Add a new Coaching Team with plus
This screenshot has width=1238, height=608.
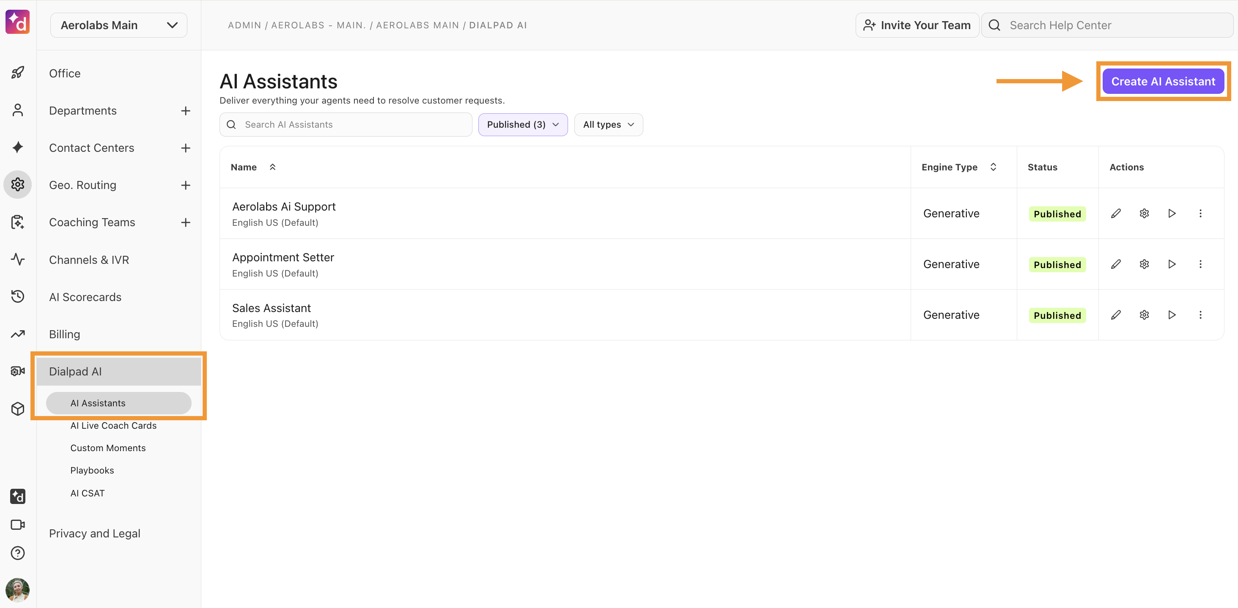[x=186, y=222]
